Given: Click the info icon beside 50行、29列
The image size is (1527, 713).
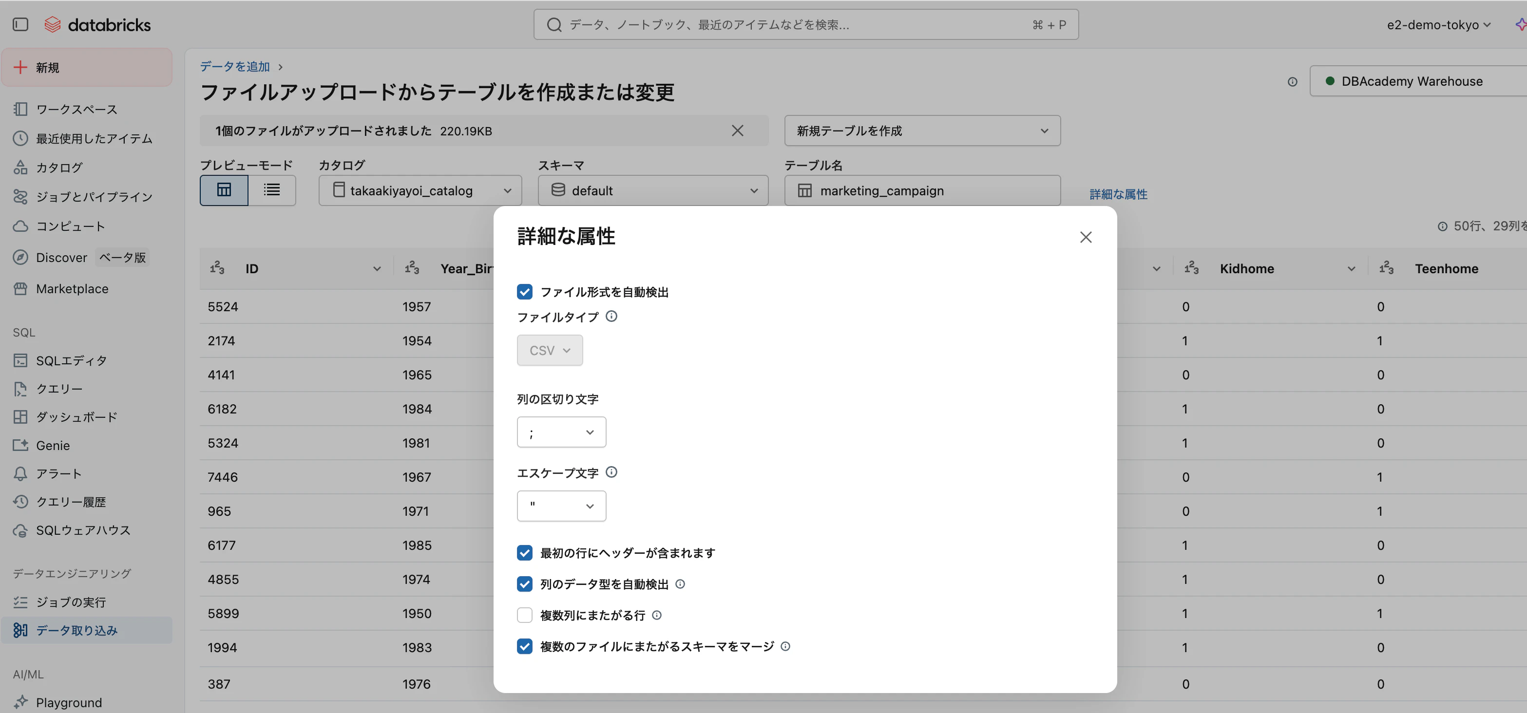Looking at the screenshot, I should (x=1442, y=226).
